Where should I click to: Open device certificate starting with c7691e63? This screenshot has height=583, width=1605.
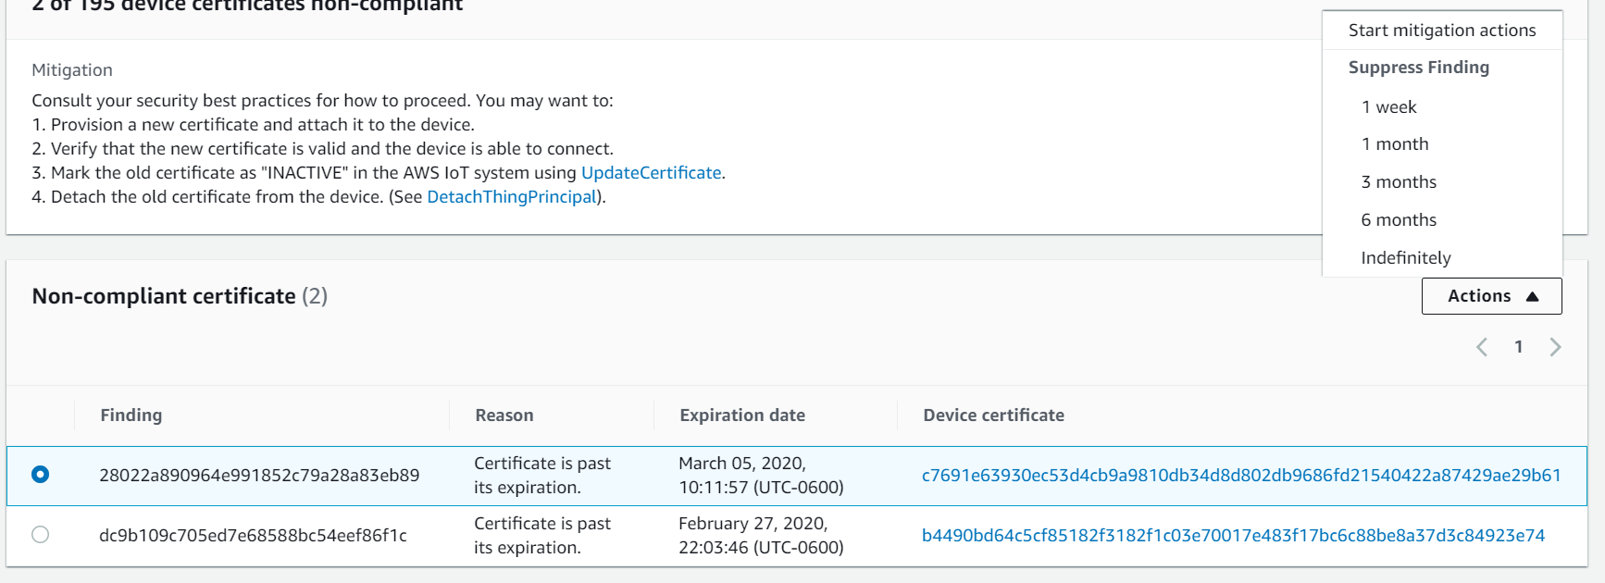[1240, 476]
